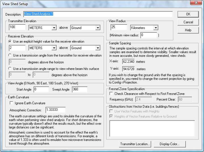Image resolution: width=204 pixels, height=152 pixels.
Task: Open receiver elevation METERS units dropdown
Action: click(42, 48)
